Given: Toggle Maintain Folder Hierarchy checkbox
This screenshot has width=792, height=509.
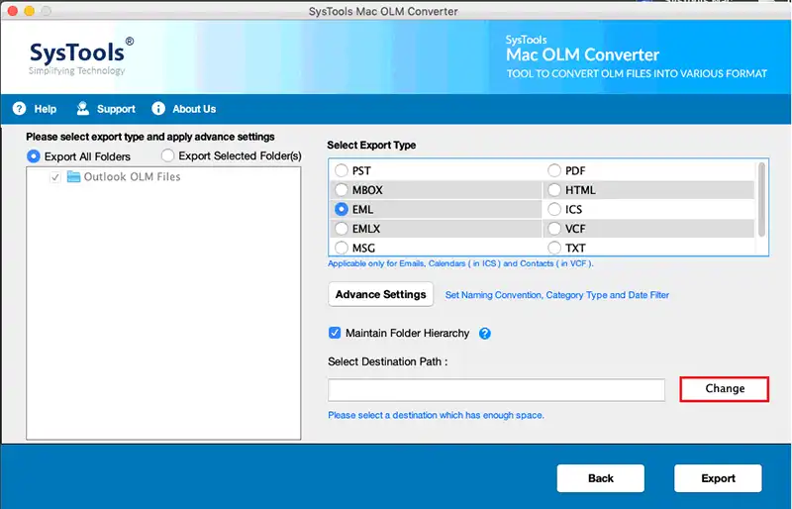Looking at the screenshot, I should (x=335, y=333).
